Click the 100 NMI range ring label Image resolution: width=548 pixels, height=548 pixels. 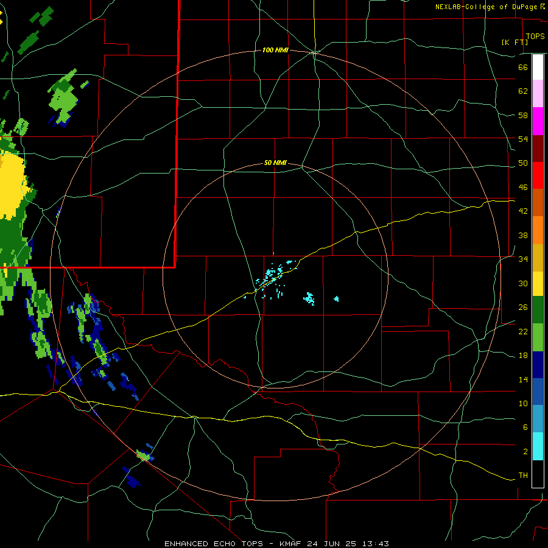click(275, 51)
